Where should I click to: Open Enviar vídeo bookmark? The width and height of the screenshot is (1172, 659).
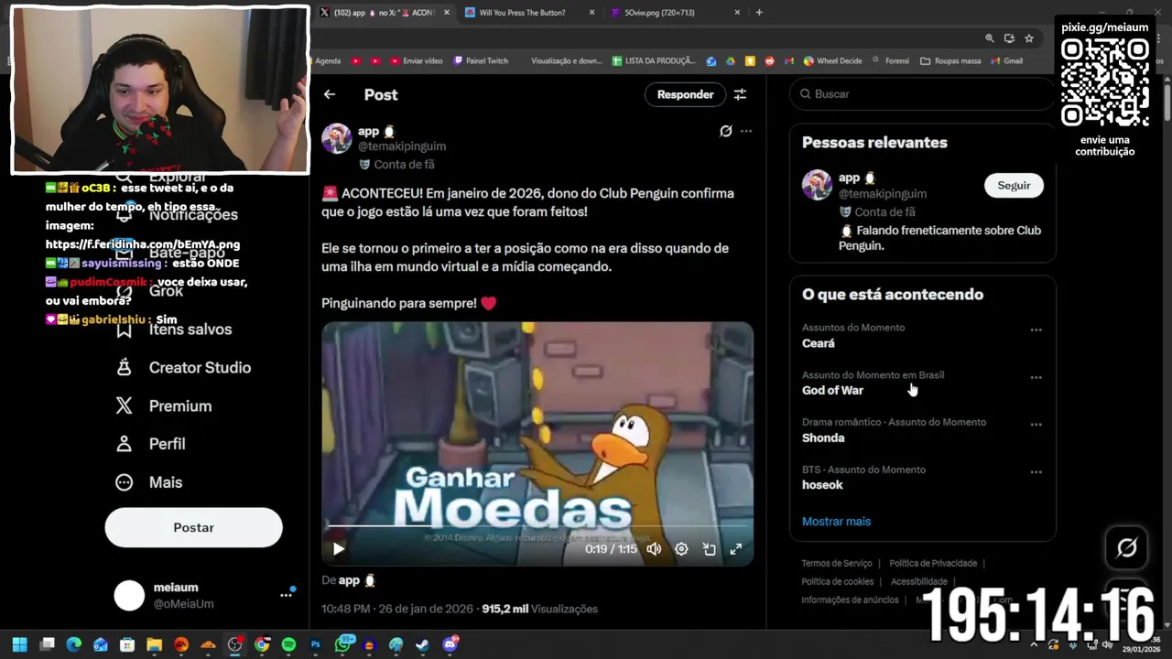[417, 61]
